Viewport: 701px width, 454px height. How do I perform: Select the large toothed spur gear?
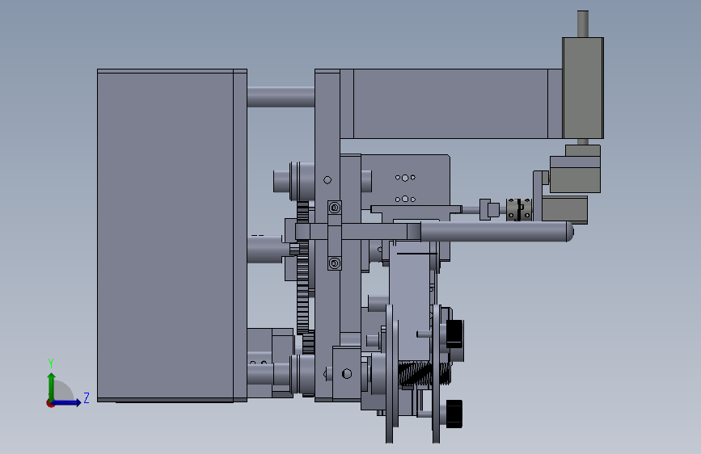pos(302,286)
